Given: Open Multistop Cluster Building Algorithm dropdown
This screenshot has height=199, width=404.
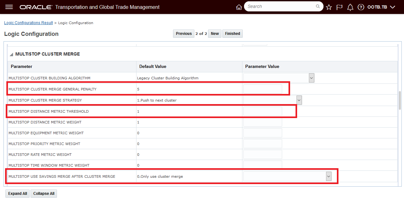Looking at the screenshot, I should pyautogui.click(x=311, y=78).
